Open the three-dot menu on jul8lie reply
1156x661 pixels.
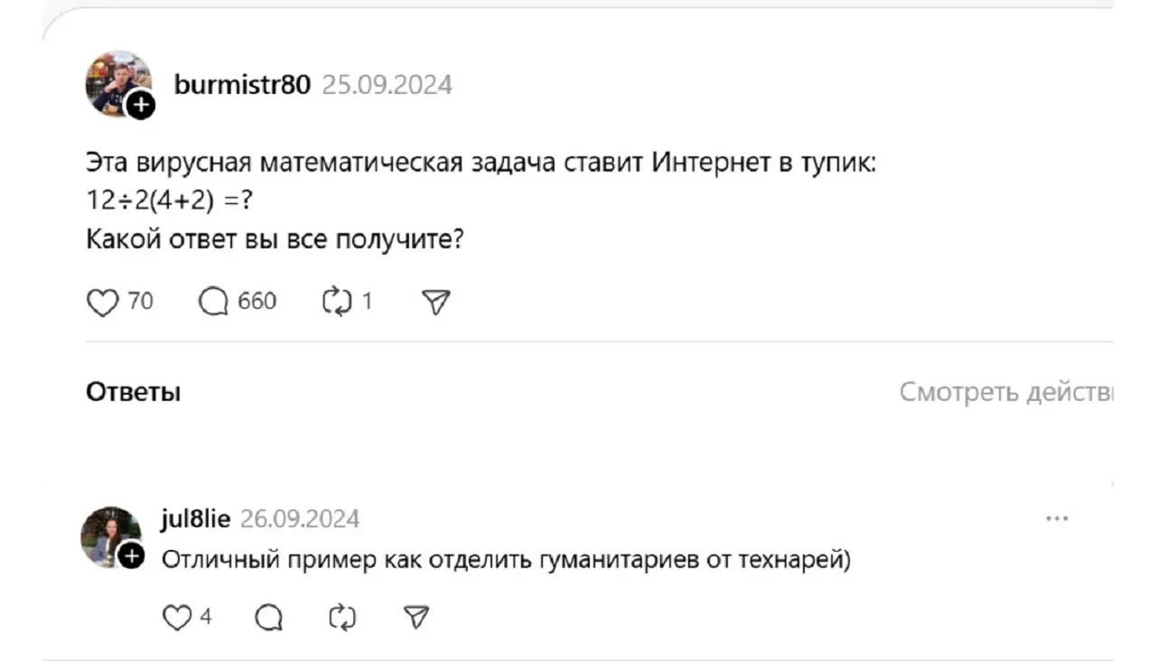tap(1057, 519)
